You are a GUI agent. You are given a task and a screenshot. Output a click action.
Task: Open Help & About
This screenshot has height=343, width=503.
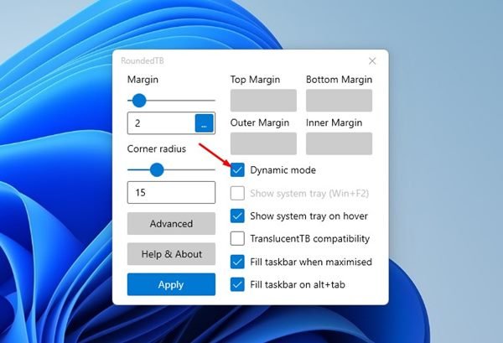point(171,254)
